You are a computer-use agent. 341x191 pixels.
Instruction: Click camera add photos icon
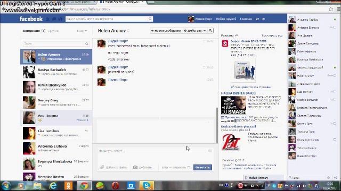click(135, 167)
